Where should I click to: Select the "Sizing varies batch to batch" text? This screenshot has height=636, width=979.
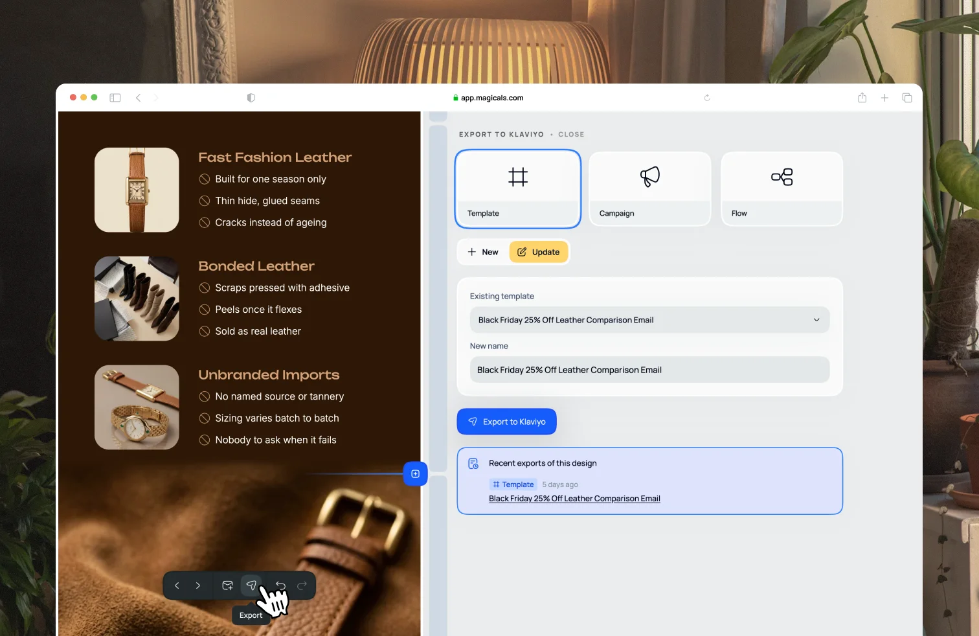[x=277, y=418]
